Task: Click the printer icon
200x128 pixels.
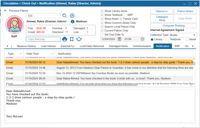Action: click(x=65, y=39)
